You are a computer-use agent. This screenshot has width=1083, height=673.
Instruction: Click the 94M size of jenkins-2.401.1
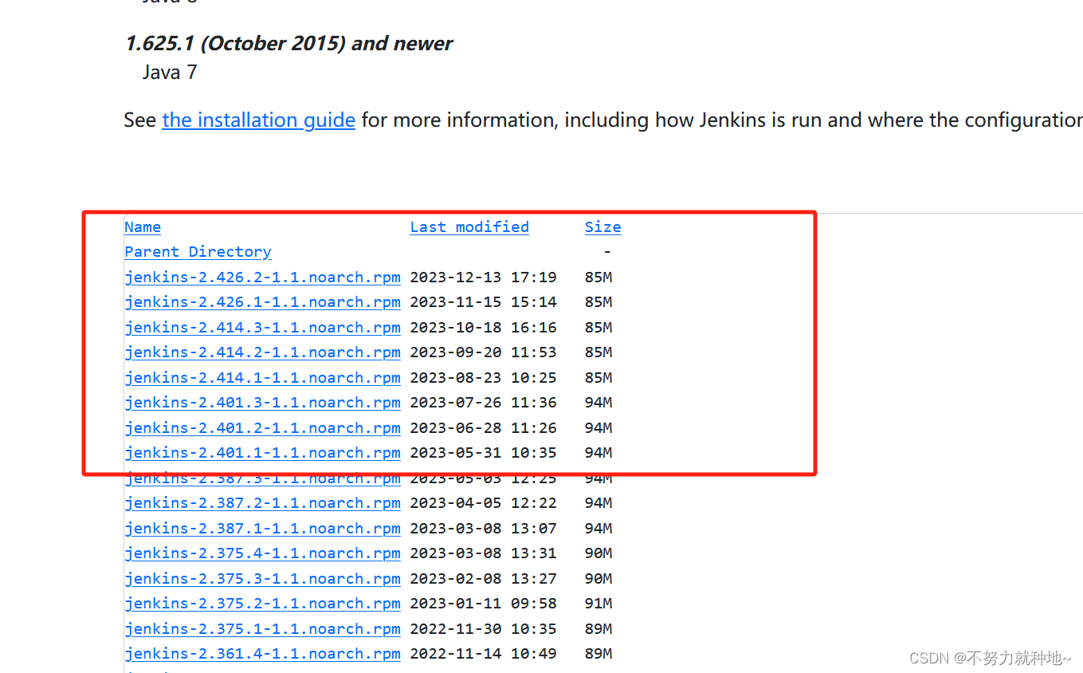(x=598, y=453)
